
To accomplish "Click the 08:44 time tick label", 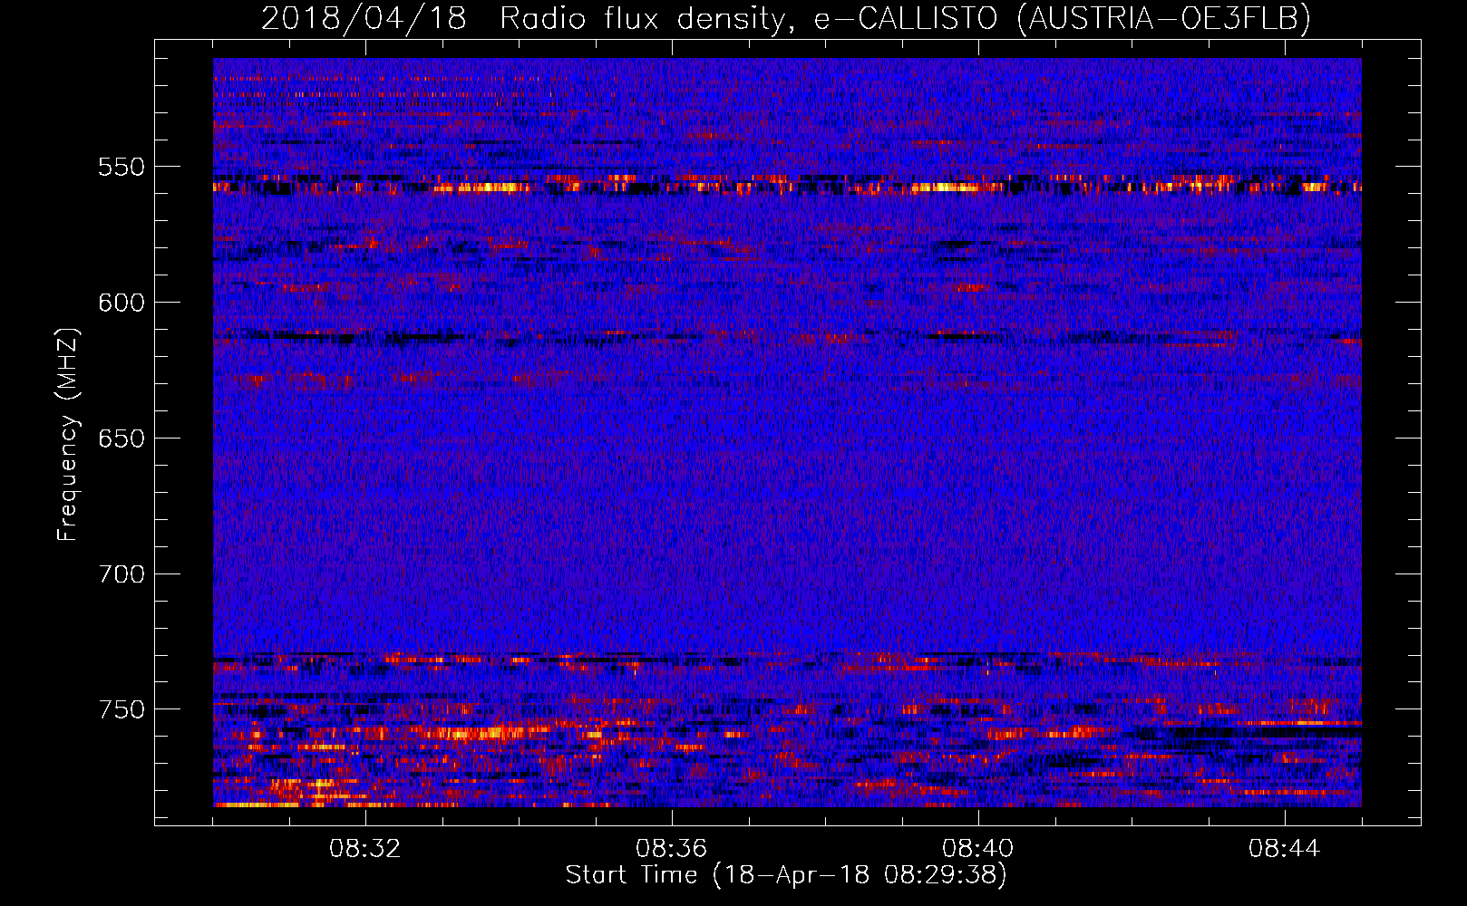I will click(1285, 849).
